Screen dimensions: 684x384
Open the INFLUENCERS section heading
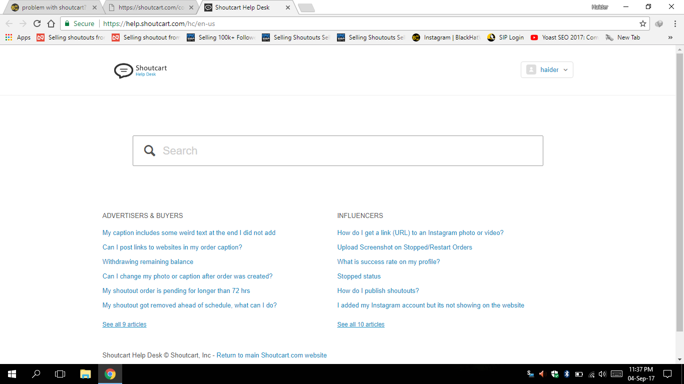click(360, 216)
